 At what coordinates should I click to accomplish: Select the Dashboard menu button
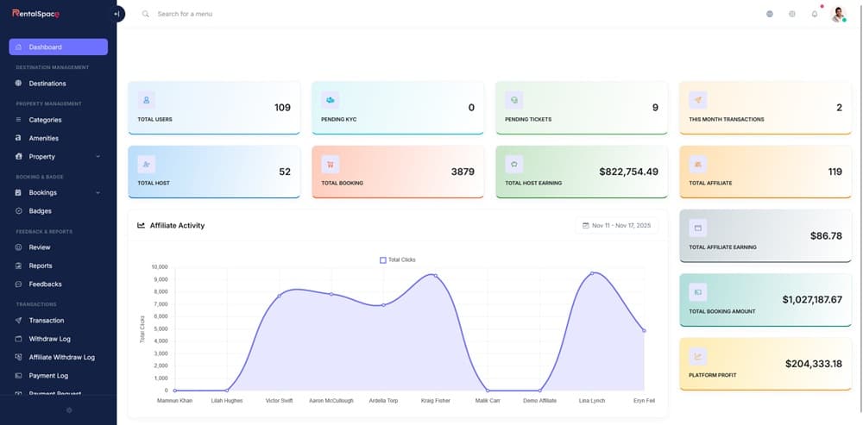(x=58, y=47)
